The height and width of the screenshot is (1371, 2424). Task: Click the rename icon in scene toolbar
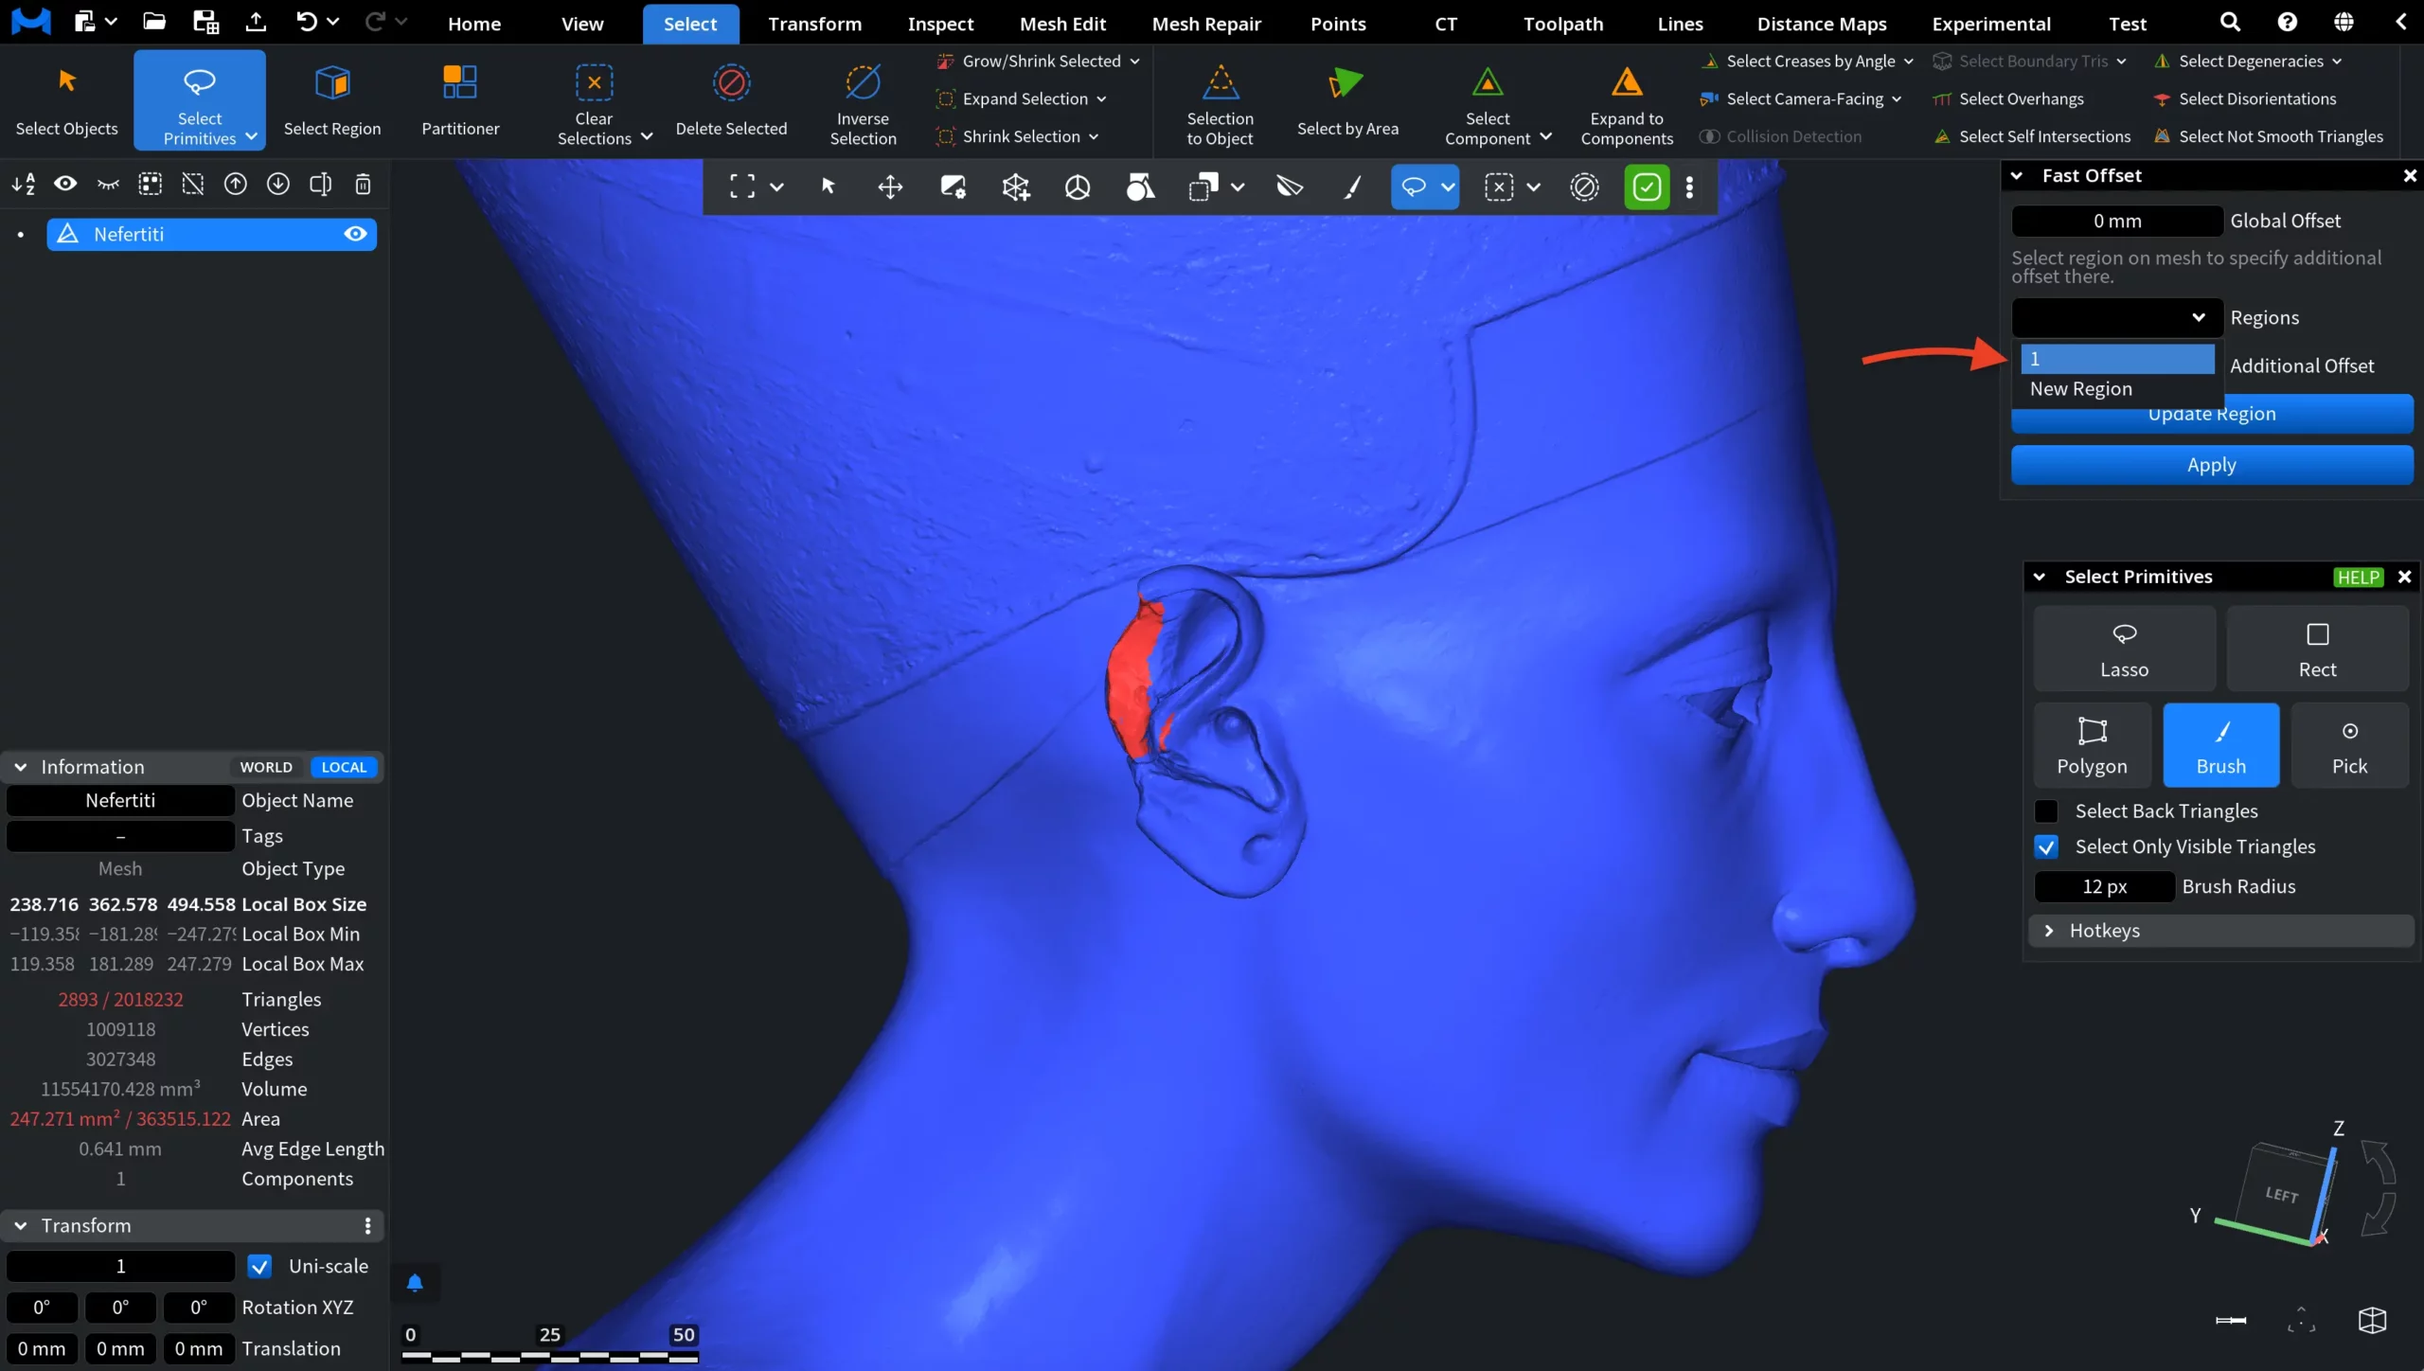tap(321, 184)
